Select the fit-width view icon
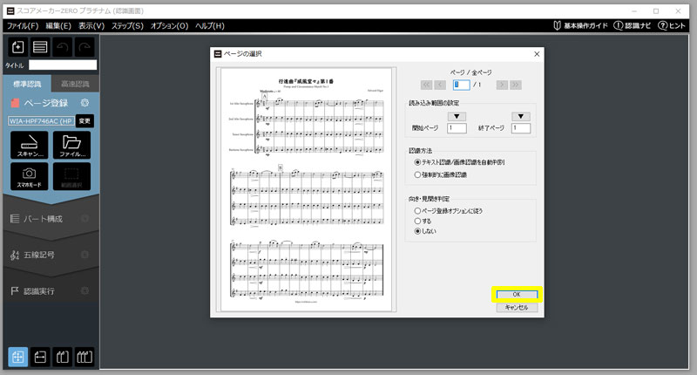The height and width of the screenshot is (375, 697). (x=40, y=357)
